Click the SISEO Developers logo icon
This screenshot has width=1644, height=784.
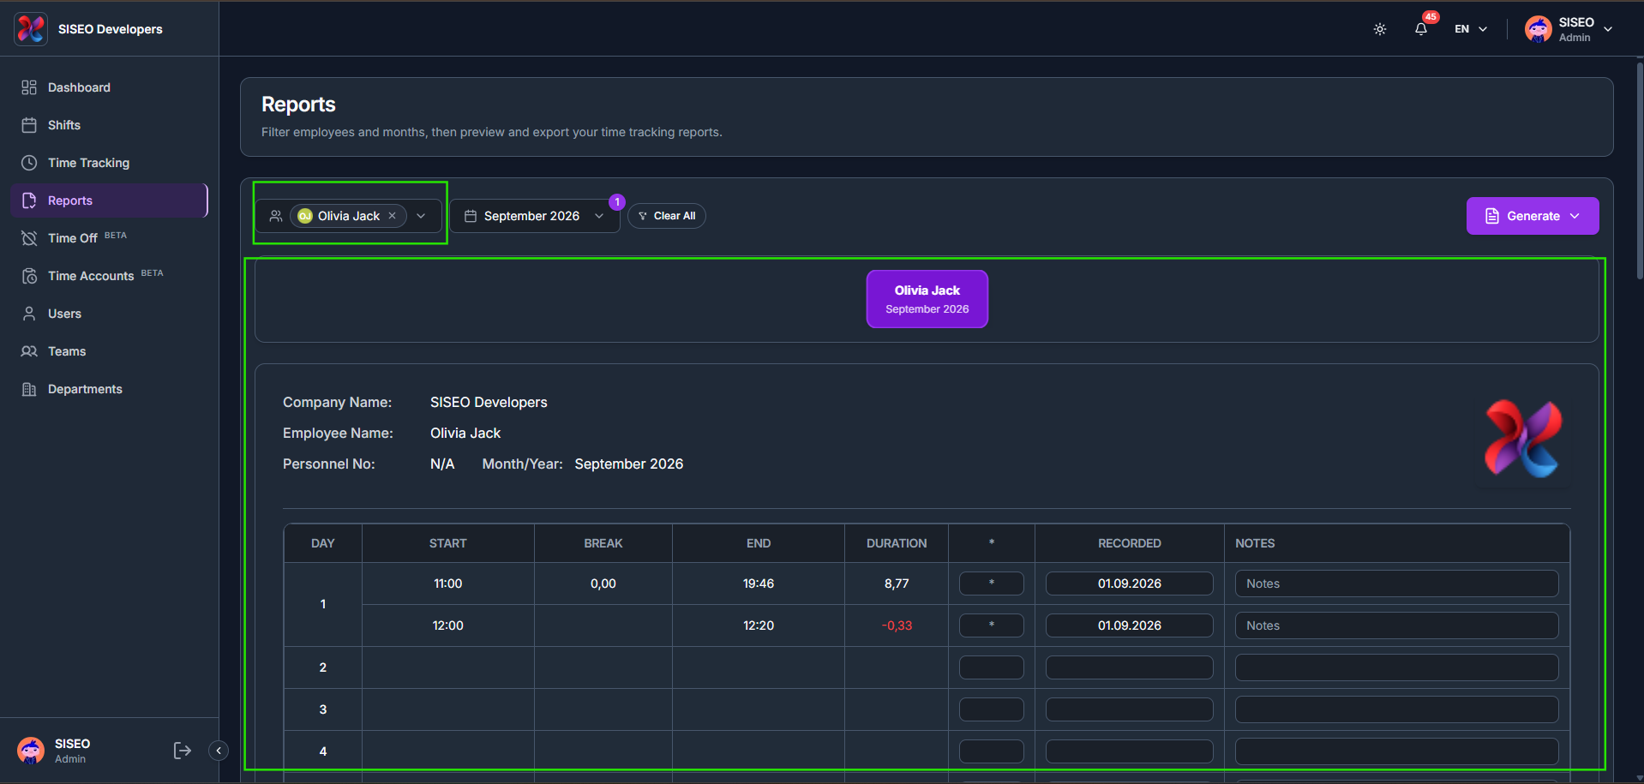[31, 29]
